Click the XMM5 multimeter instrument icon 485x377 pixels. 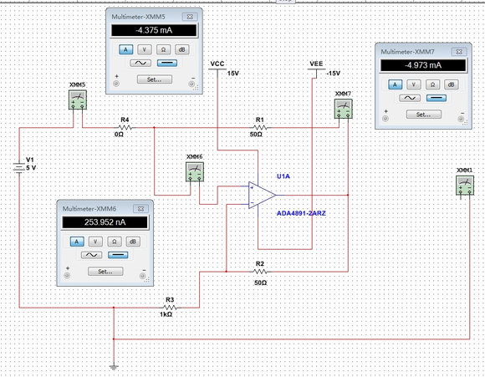click(78, 100)
